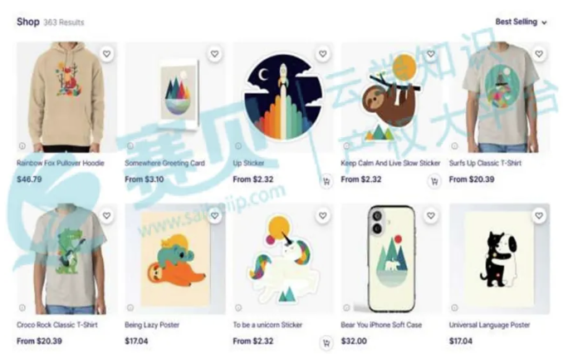Open Being Lazy Poster title link
Viewport: 563px width, 354px height.
tap(152, 325)
